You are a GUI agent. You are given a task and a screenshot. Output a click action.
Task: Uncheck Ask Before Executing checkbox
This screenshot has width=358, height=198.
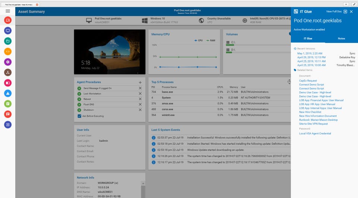pos(79,116)
